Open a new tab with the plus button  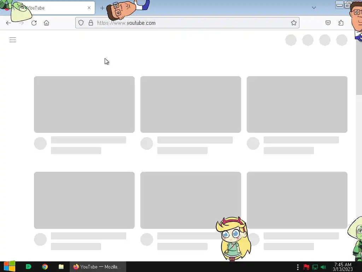(102, 8)
